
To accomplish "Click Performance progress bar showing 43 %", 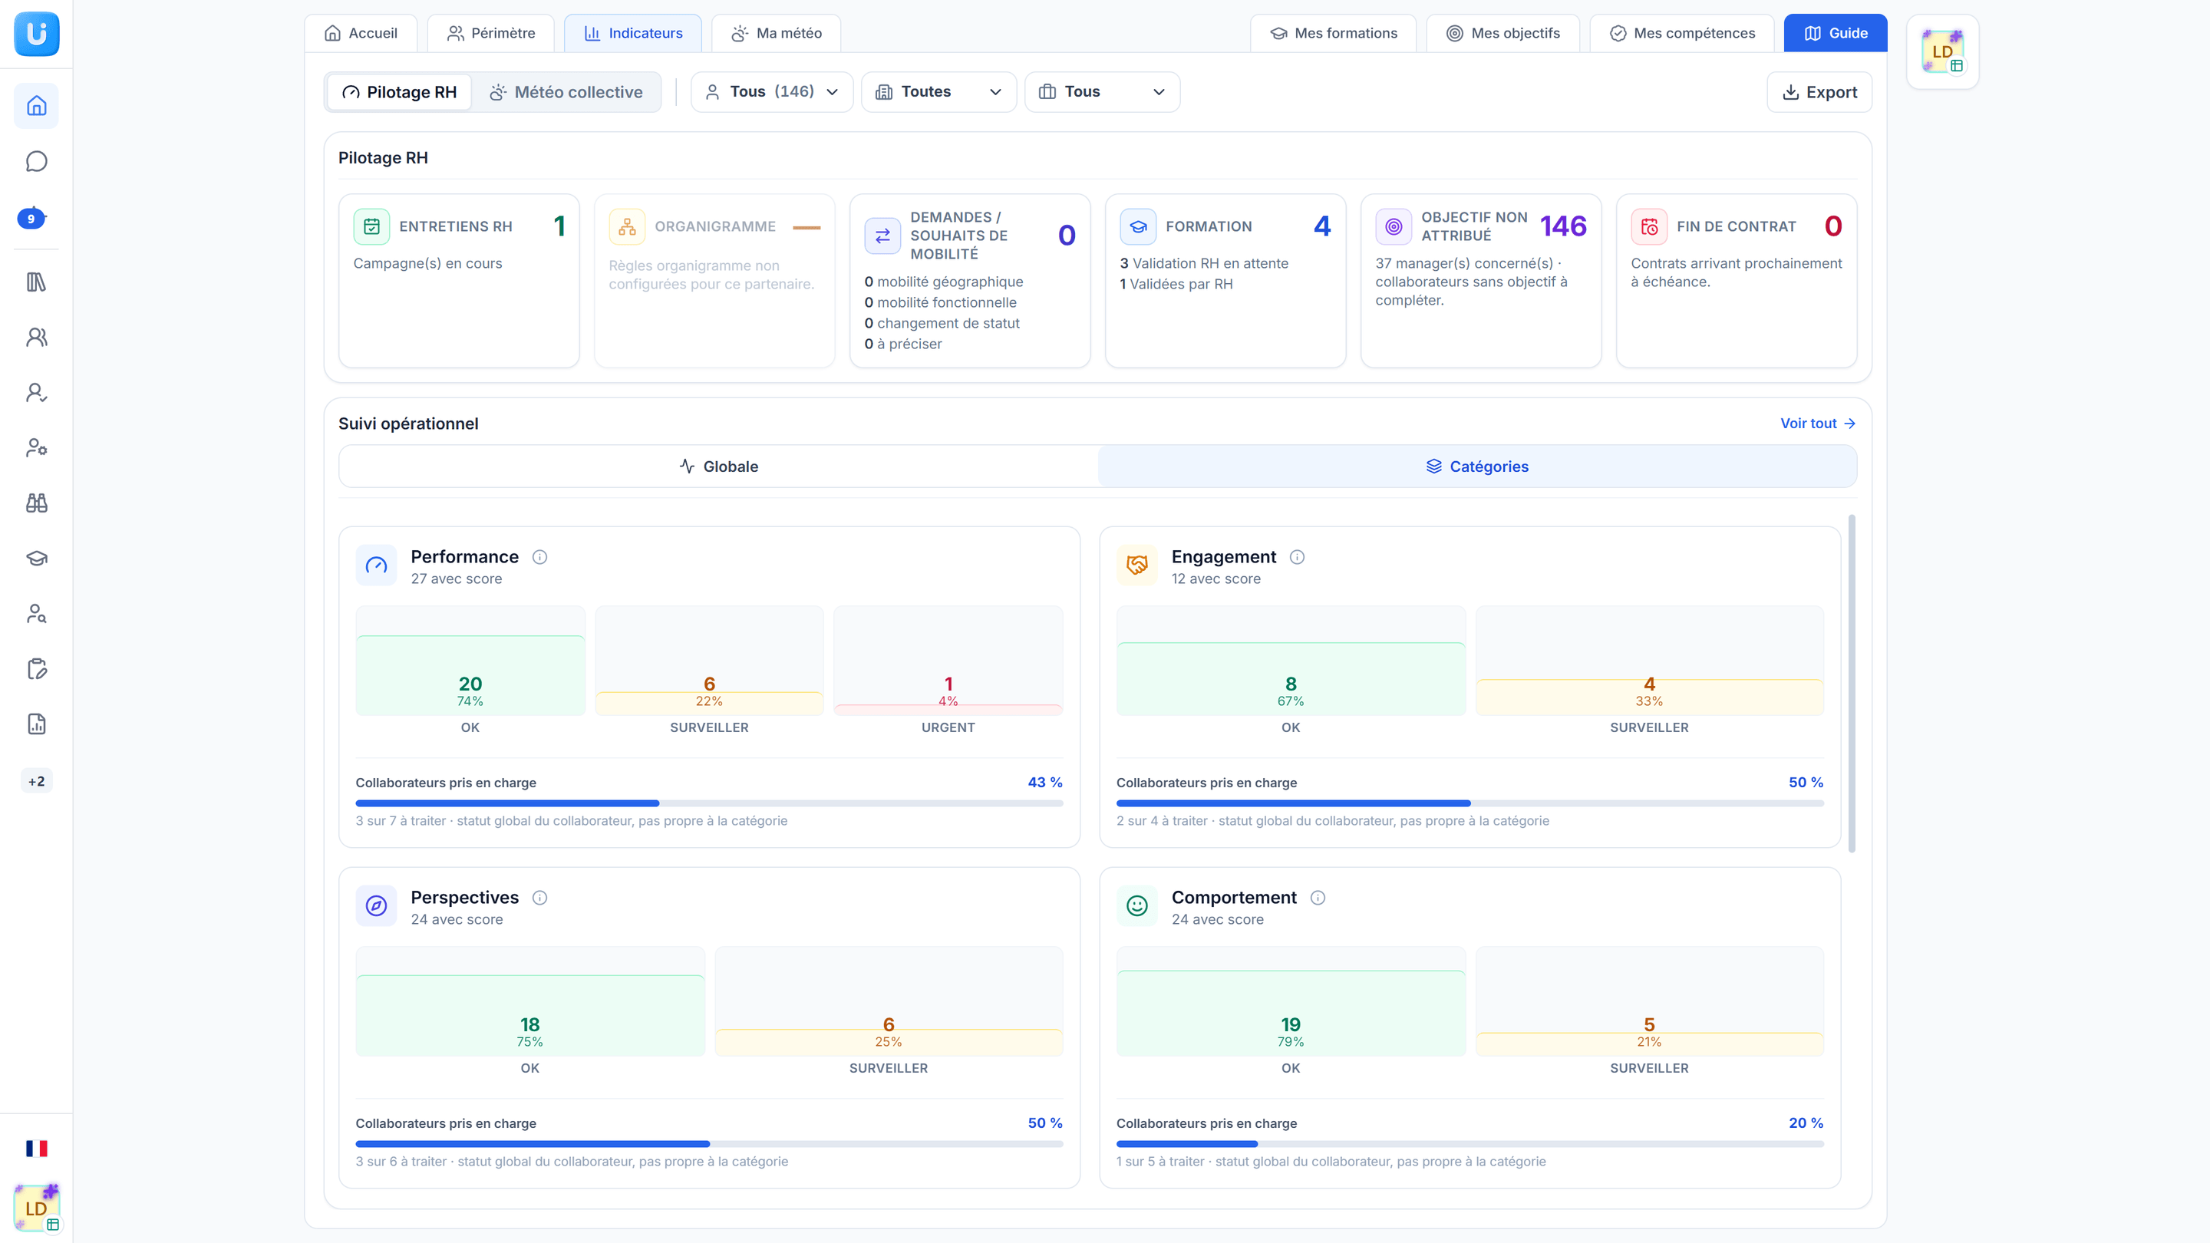I will [x=710, y=803].
